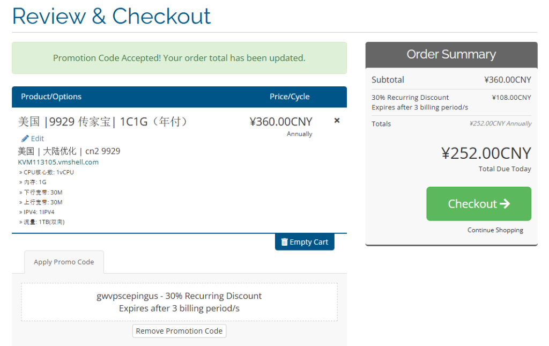Click the 30% Recurring Discount summary row

[x=451, y=100]
